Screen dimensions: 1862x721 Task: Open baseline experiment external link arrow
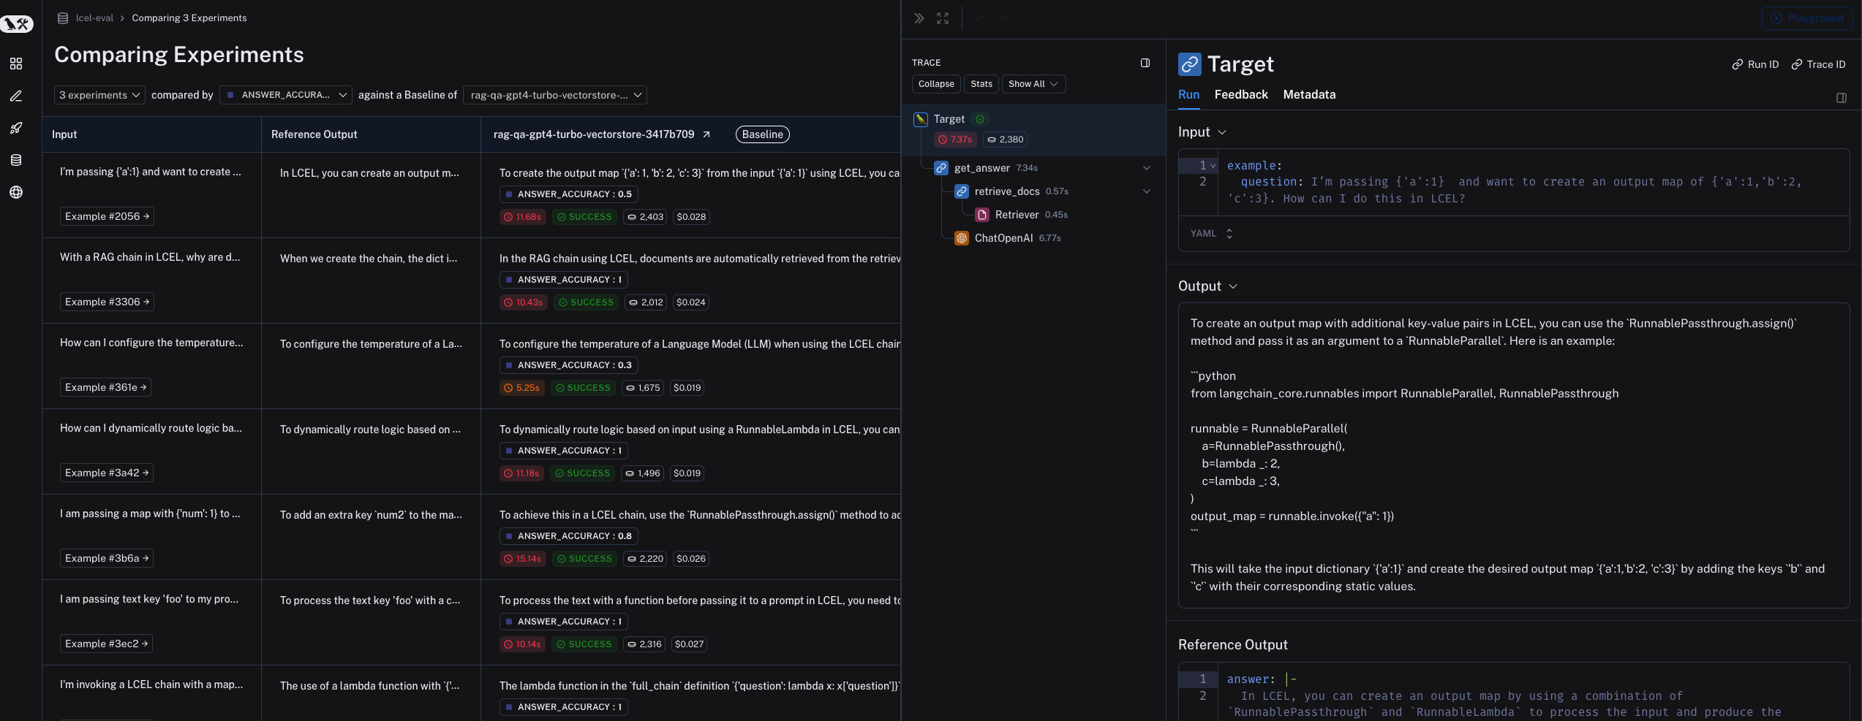(706, 134)
